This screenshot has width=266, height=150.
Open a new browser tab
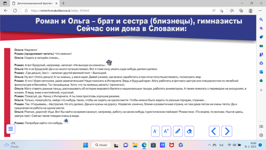tap(63, 3)
